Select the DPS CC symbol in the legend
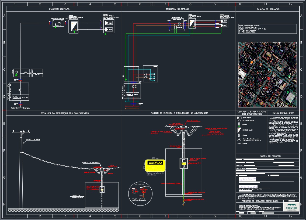Screen dimensions: 306x220 click(x=239, y=135)
